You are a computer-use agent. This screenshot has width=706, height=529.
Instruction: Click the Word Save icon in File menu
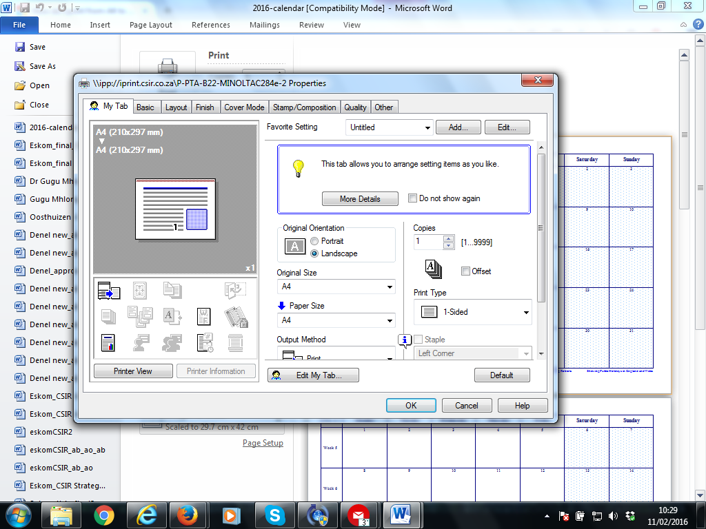pyautogui.click(x=20, y=47)
